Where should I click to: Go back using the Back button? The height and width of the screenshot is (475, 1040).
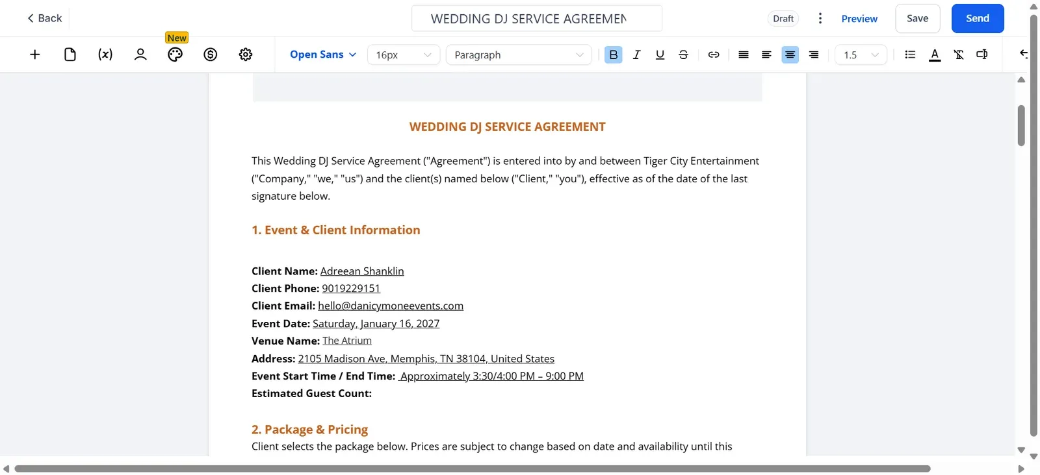[x=44, y=18]
